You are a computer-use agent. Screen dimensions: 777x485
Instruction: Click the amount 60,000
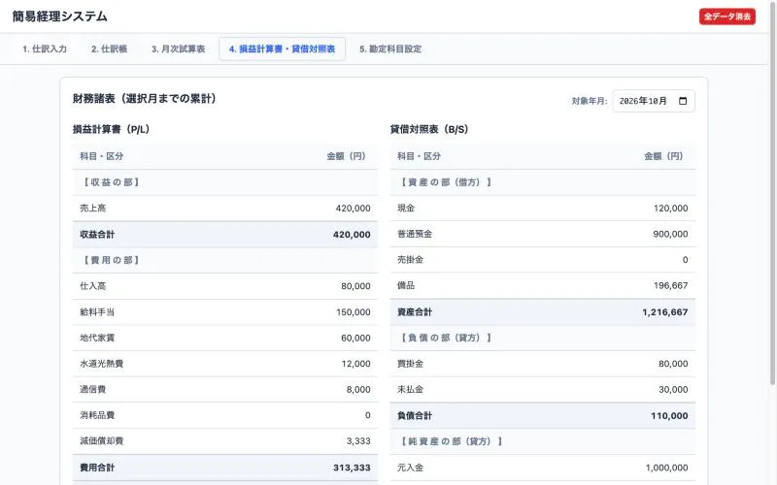[x=355, y=338]
